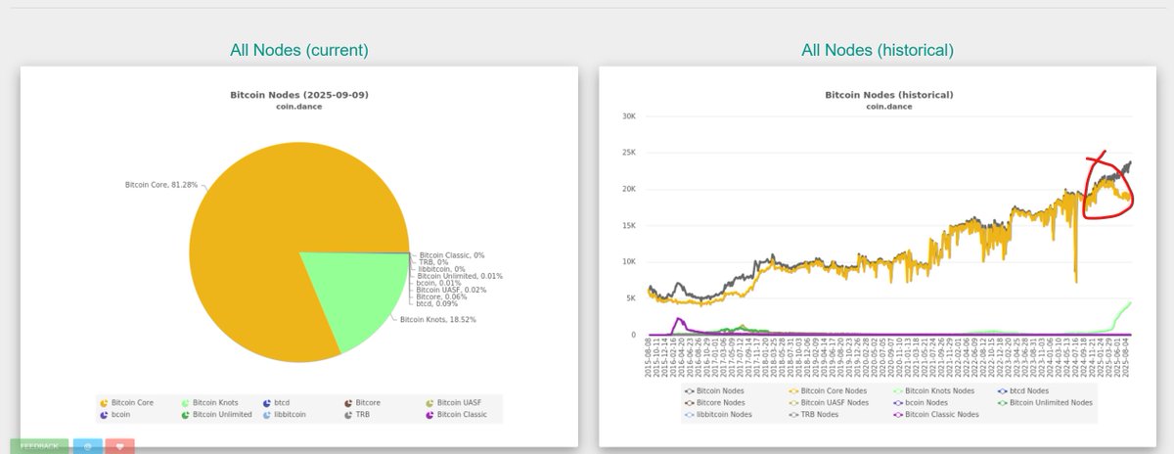The image size is (1174, 454).
Task: Click the heart icon button
Action: click(x=119, y=446)
